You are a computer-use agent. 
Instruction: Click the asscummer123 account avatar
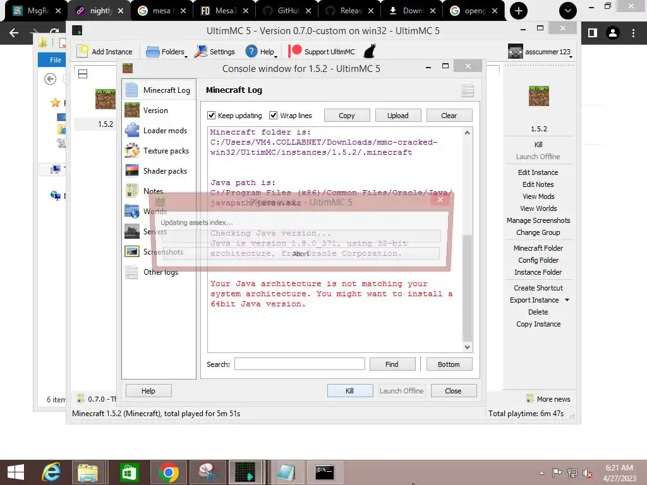point(516,52)
